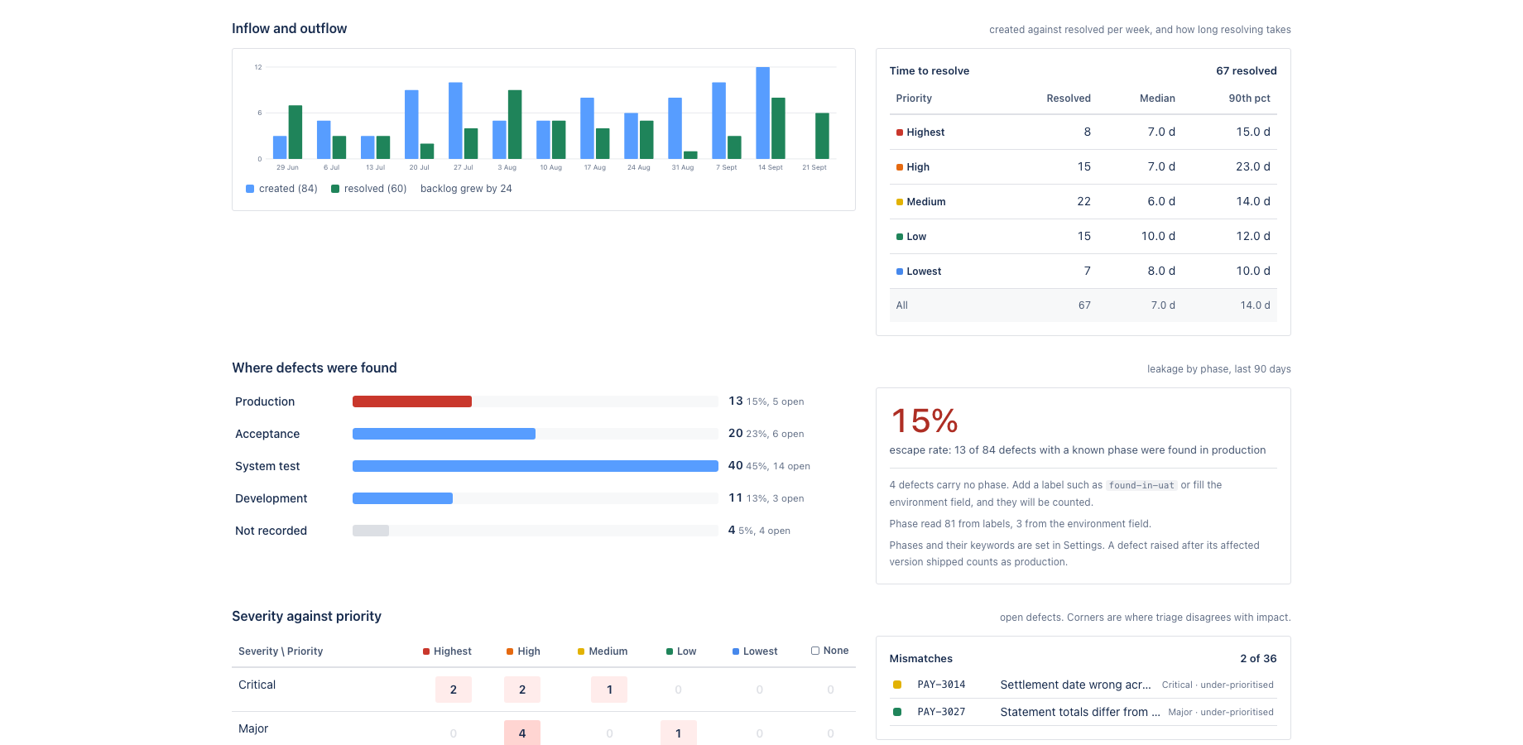Click 'Statement totals differ from ...' title
This screenshot has height=745, width=1523.
pos(1080,712)
